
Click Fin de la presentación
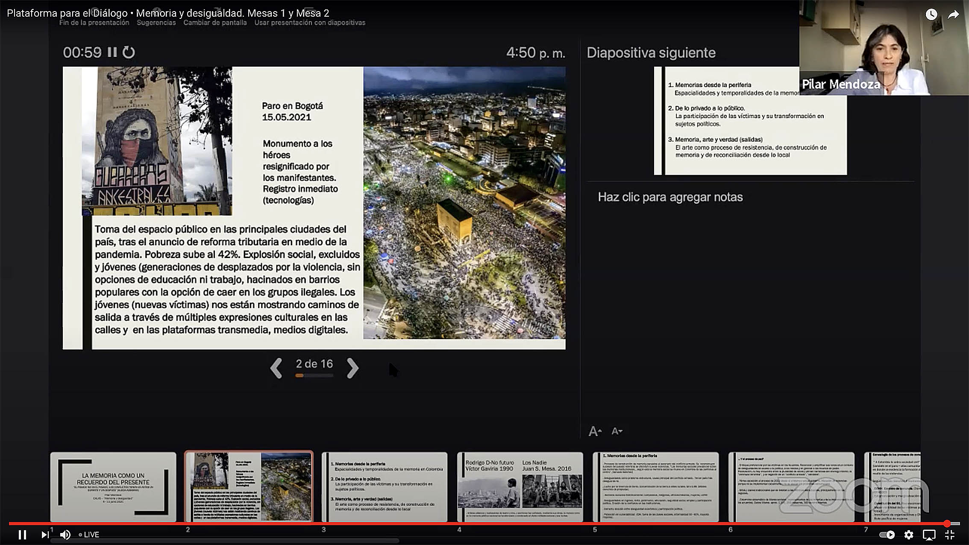click(x=94, y=23)
